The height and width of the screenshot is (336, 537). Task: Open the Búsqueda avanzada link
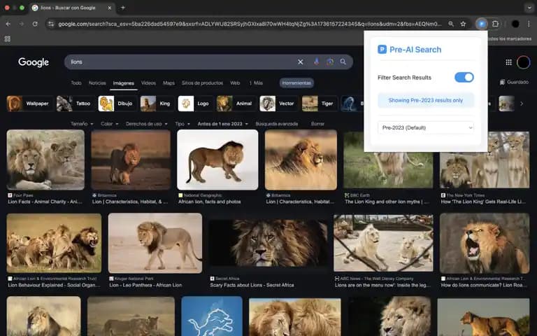point(277,124)
